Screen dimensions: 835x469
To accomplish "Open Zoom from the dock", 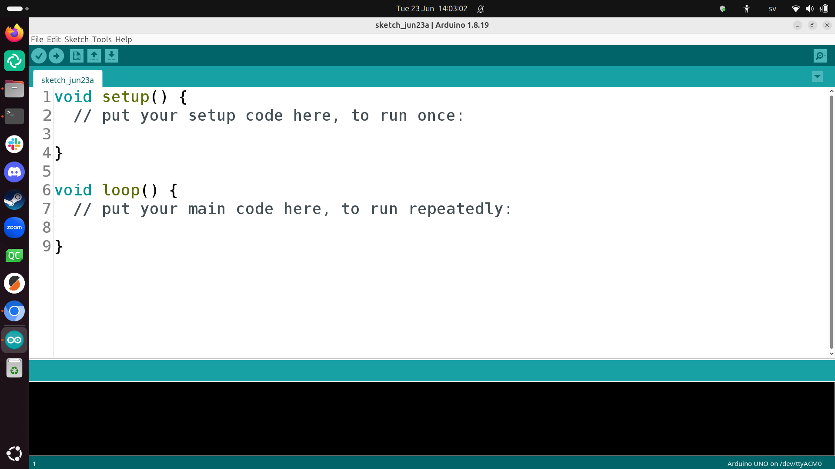I will pyautogui.click(x=14, y=228).
